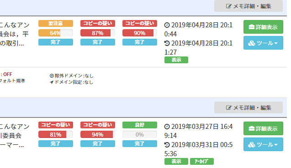
Task: Click the 87% progress bar
Action: point(98,33)
